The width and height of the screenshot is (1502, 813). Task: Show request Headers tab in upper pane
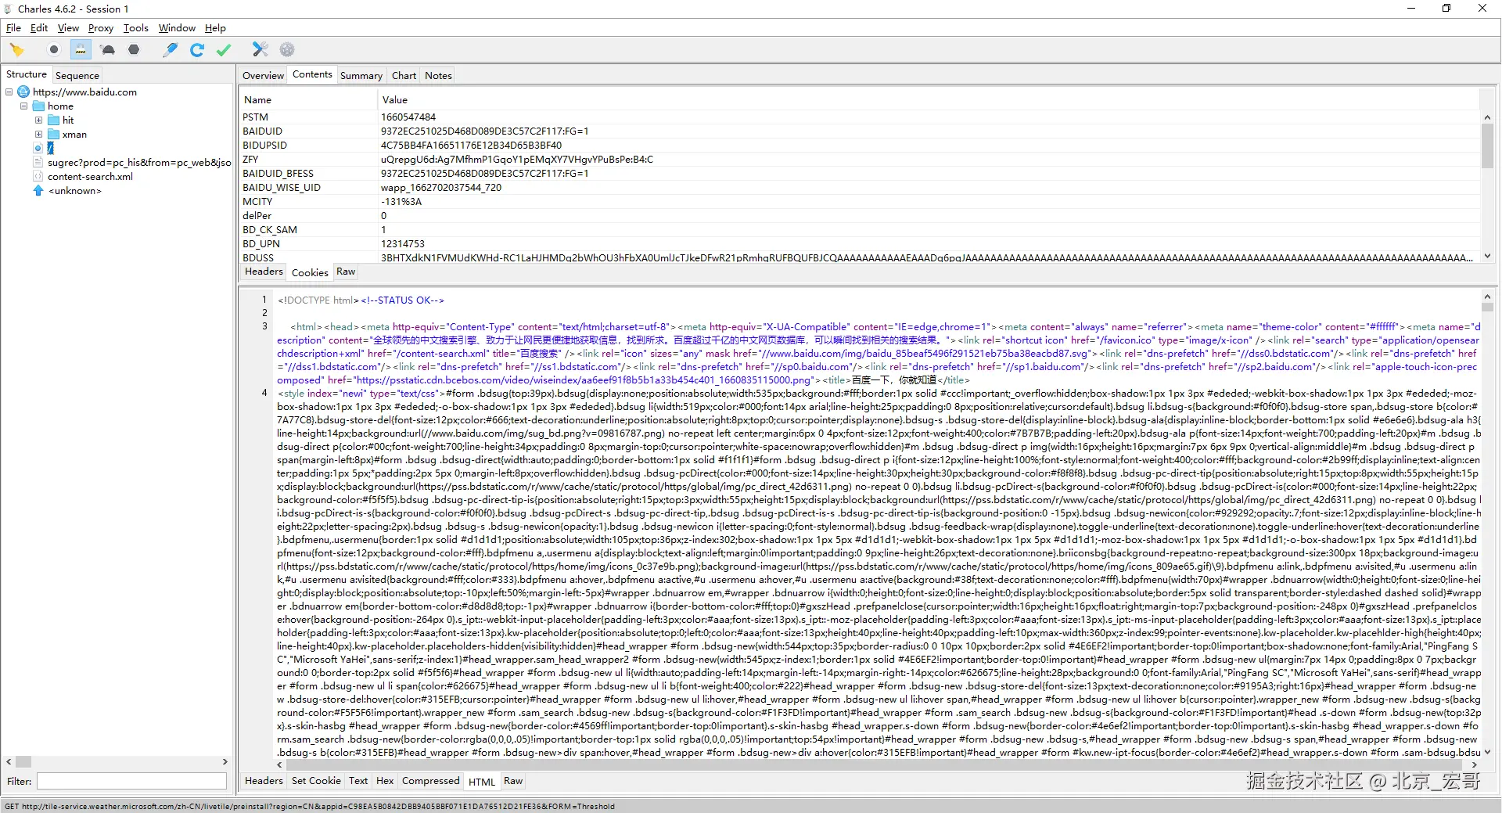tap(264, 272)
